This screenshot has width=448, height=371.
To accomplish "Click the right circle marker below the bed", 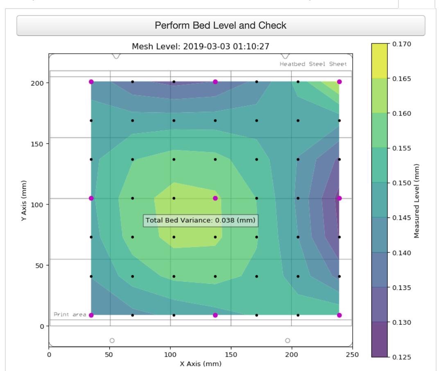I will coord(288,340).
